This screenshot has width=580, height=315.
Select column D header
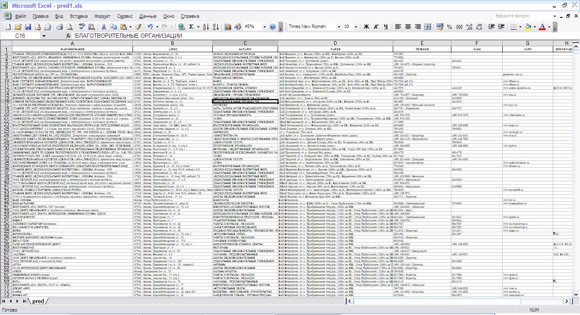click(x=335, y=43)
